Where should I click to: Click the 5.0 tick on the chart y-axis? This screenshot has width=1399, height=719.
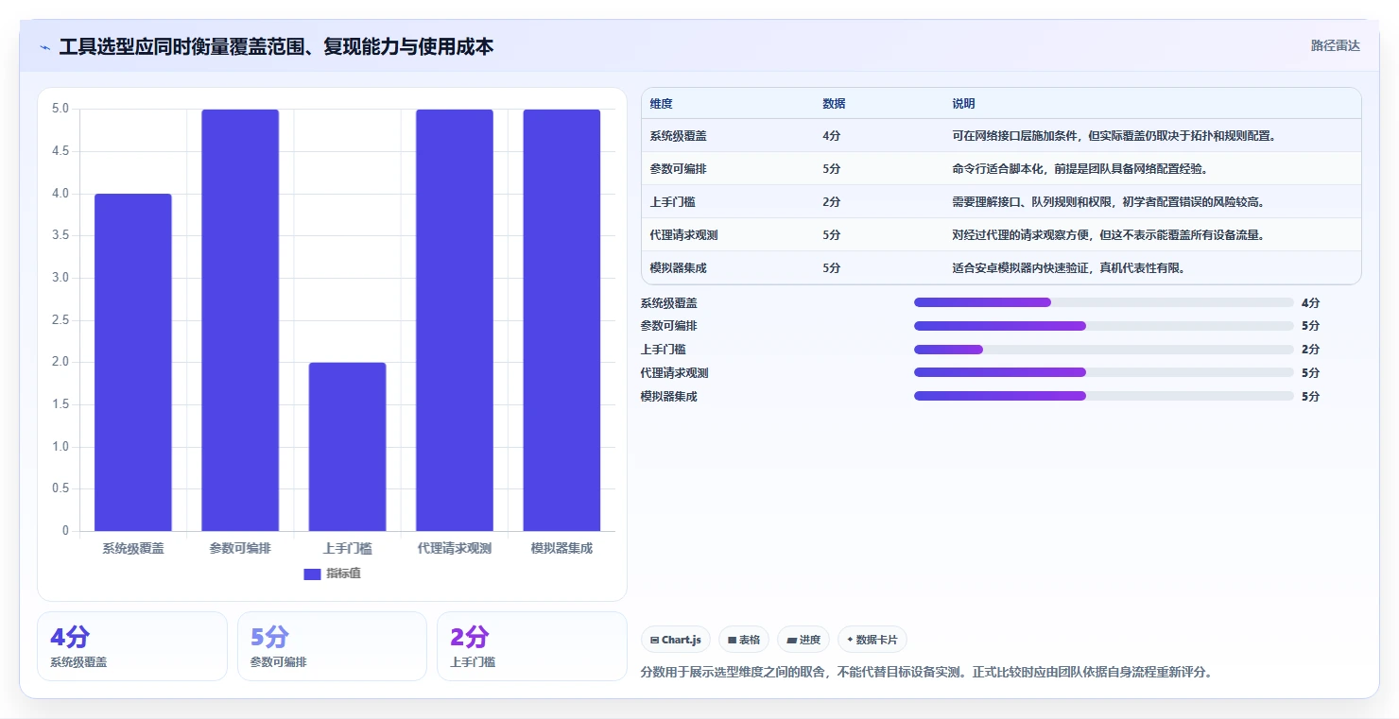60,109
